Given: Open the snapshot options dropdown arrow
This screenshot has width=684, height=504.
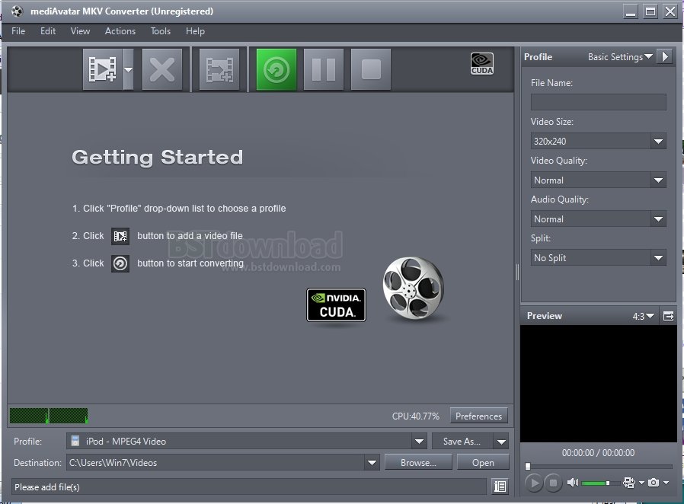Looking at the screenshot, I should point(666,483).
